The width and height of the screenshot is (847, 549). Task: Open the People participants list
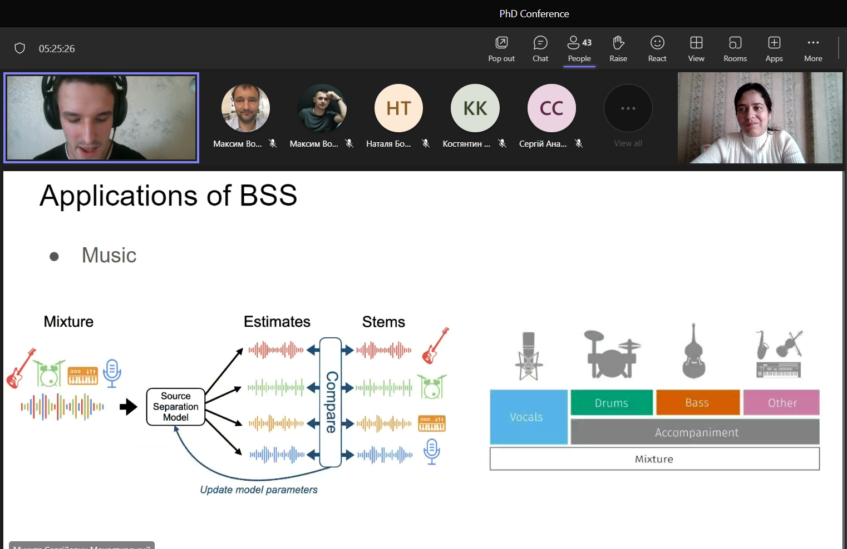(x=579, y=49)
